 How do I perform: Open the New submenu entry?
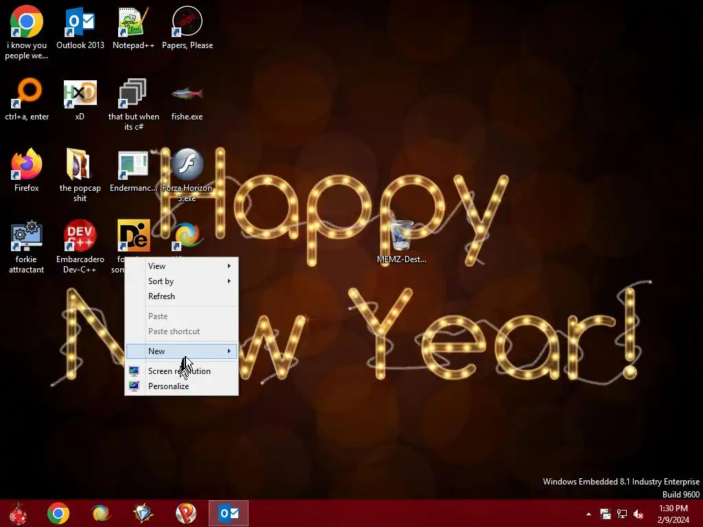[181, 351]
